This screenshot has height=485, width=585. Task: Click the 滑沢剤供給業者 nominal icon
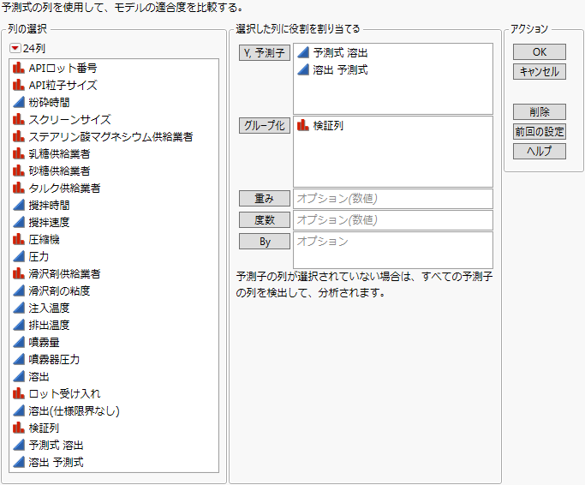click(19, 273)
